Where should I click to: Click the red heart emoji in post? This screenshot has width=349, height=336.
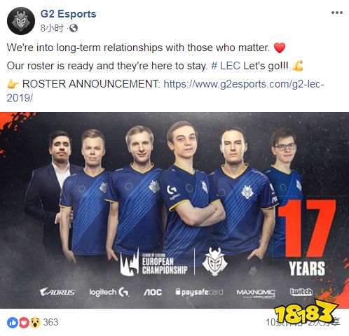(280, 48)
